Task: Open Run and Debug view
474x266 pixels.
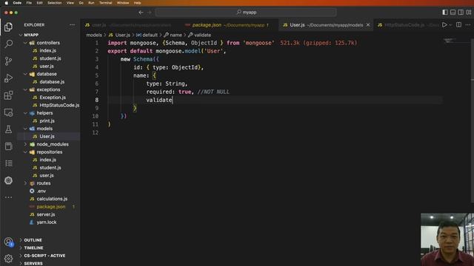Action: [8, 78]
